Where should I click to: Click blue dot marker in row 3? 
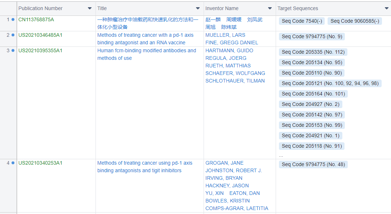13,50
